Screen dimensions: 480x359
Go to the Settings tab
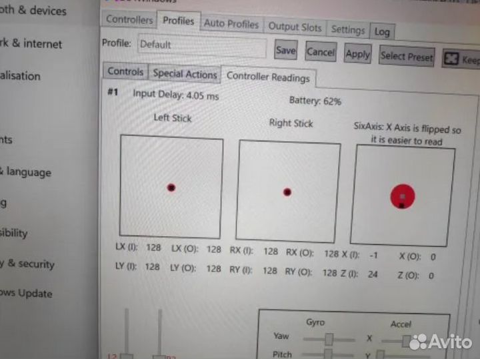(x=347, y=30)
